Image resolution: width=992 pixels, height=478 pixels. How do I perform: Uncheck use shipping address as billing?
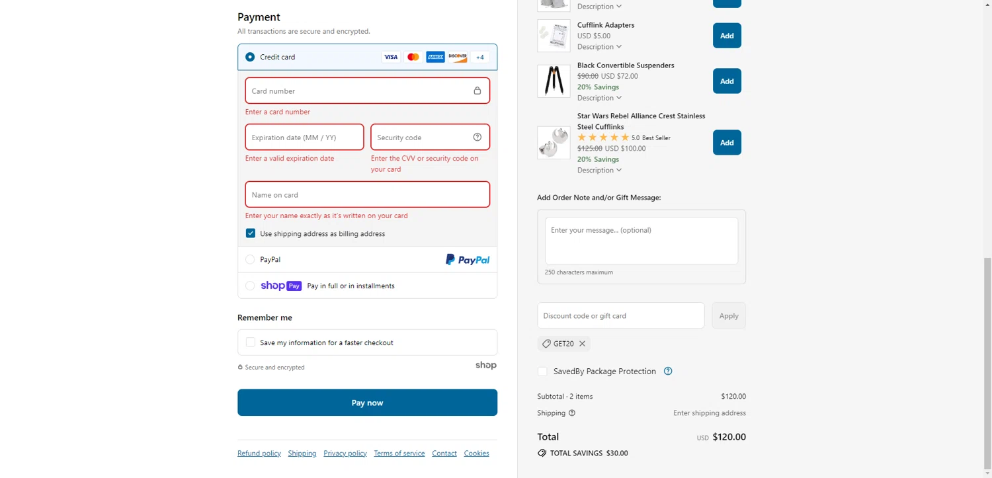251,233
